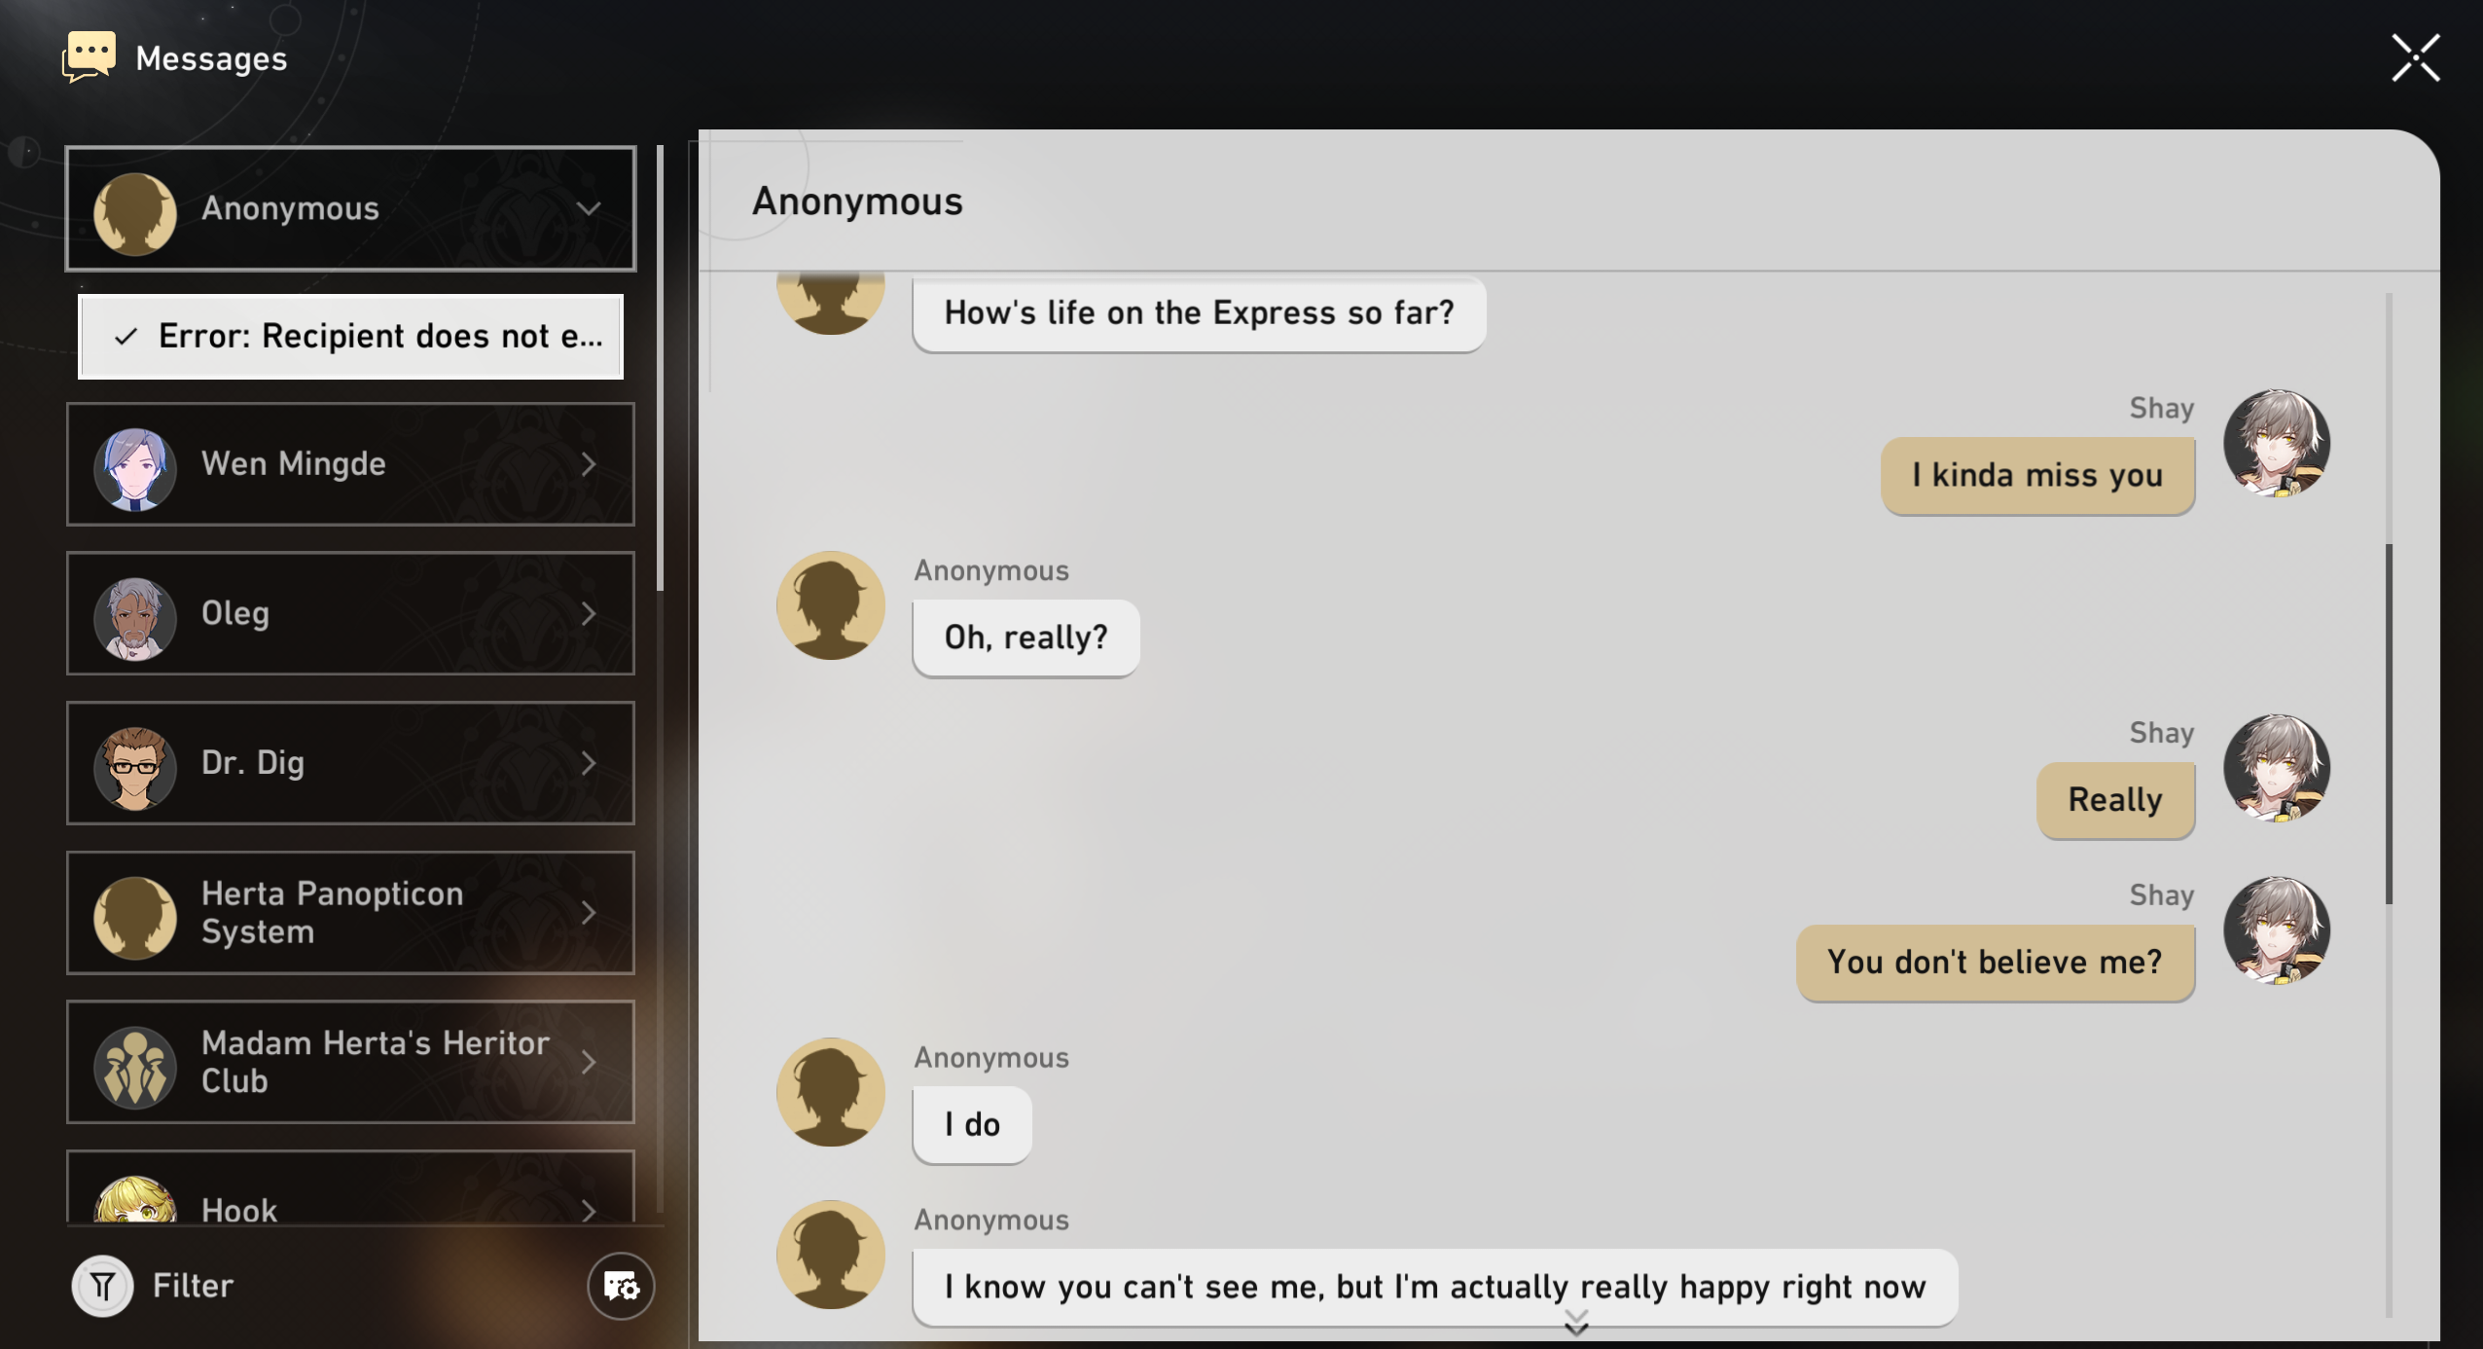Close the Messages window with X
Screen dimensions: 2483x1349
(2416, 58)
